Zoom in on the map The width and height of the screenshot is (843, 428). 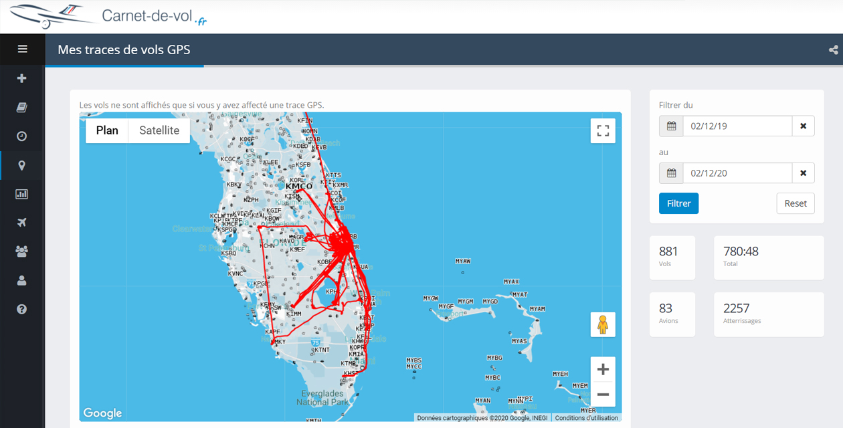[603, 369]
